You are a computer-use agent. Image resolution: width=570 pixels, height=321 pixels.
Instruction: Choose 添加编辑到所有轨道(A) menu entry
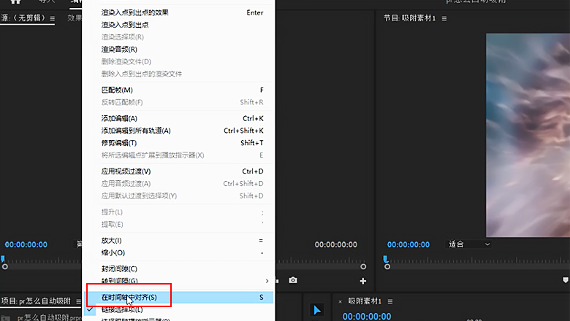tap(178, 131)
